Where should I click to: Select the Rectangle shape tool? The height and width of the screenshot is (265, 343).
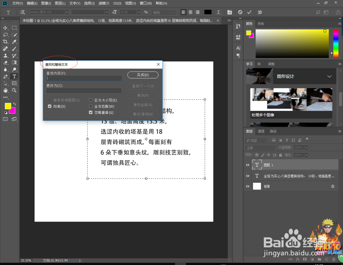[x=14, y=83]
